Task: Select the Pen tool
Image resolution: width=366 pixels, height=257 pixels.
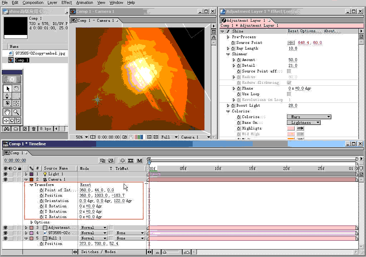Action: (8, 96)
